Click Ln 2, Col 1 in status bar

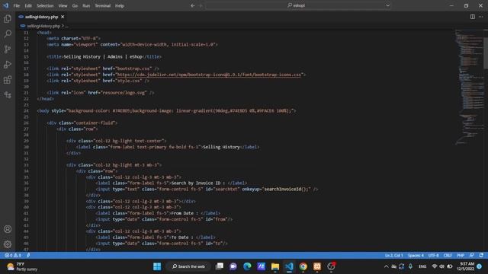[393, 256]
